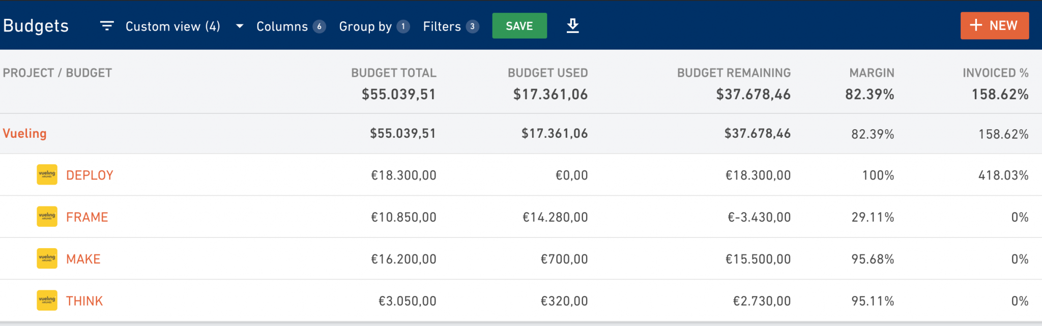Open the THINK budget
1042x326 pixels.
point(84,301)
